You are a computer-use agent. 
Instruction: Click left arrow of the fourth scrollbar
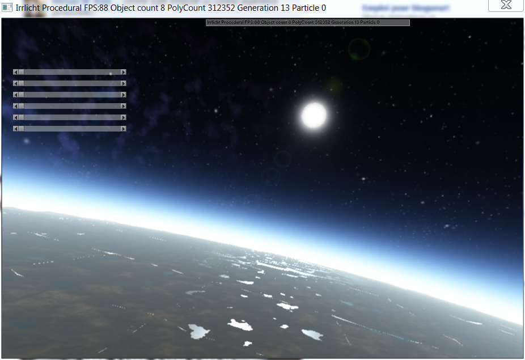(x=16, y=106)
